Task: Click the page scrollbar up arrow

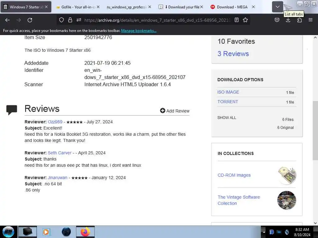Action: tap(315, 37)
